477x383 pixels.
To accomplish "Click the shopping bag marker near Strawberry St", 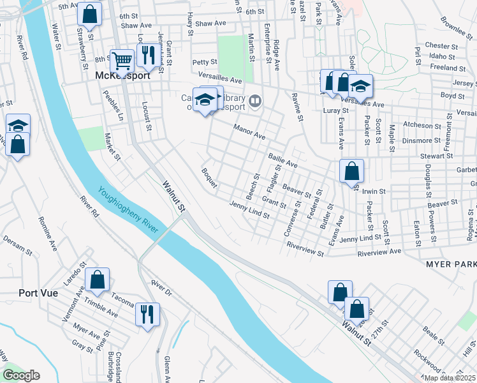I will (89, 15).
